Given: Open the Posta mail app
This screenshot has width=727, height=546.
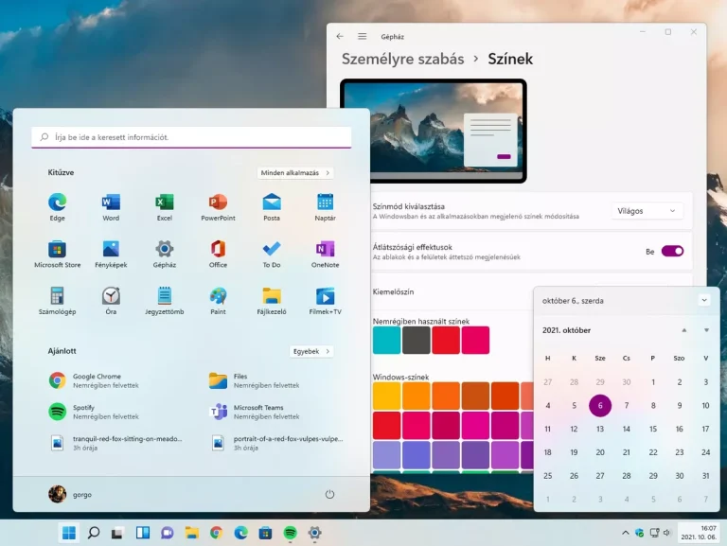Looking at the screenshot, I should coord(272,207).
